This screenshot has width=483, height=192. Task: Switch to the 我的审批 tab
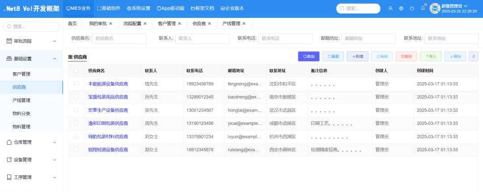[98, 23]
